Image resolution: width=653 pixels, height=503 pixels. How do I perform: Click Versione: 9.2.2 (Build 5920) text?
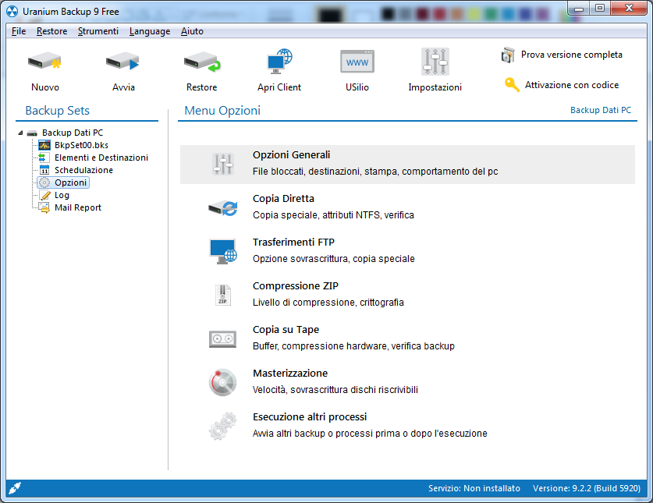[587, 488]
